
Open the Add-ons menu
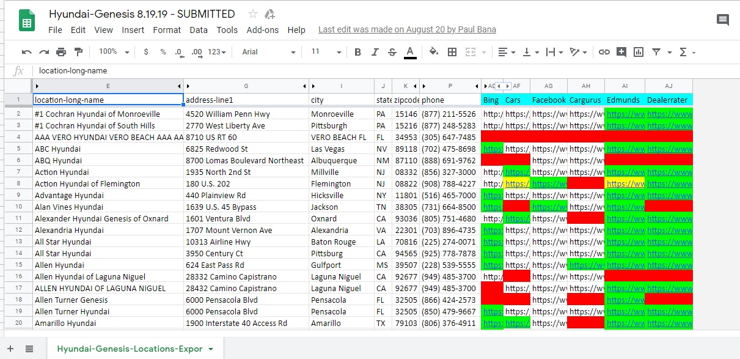pyautogui.click(x=263, y=29)
